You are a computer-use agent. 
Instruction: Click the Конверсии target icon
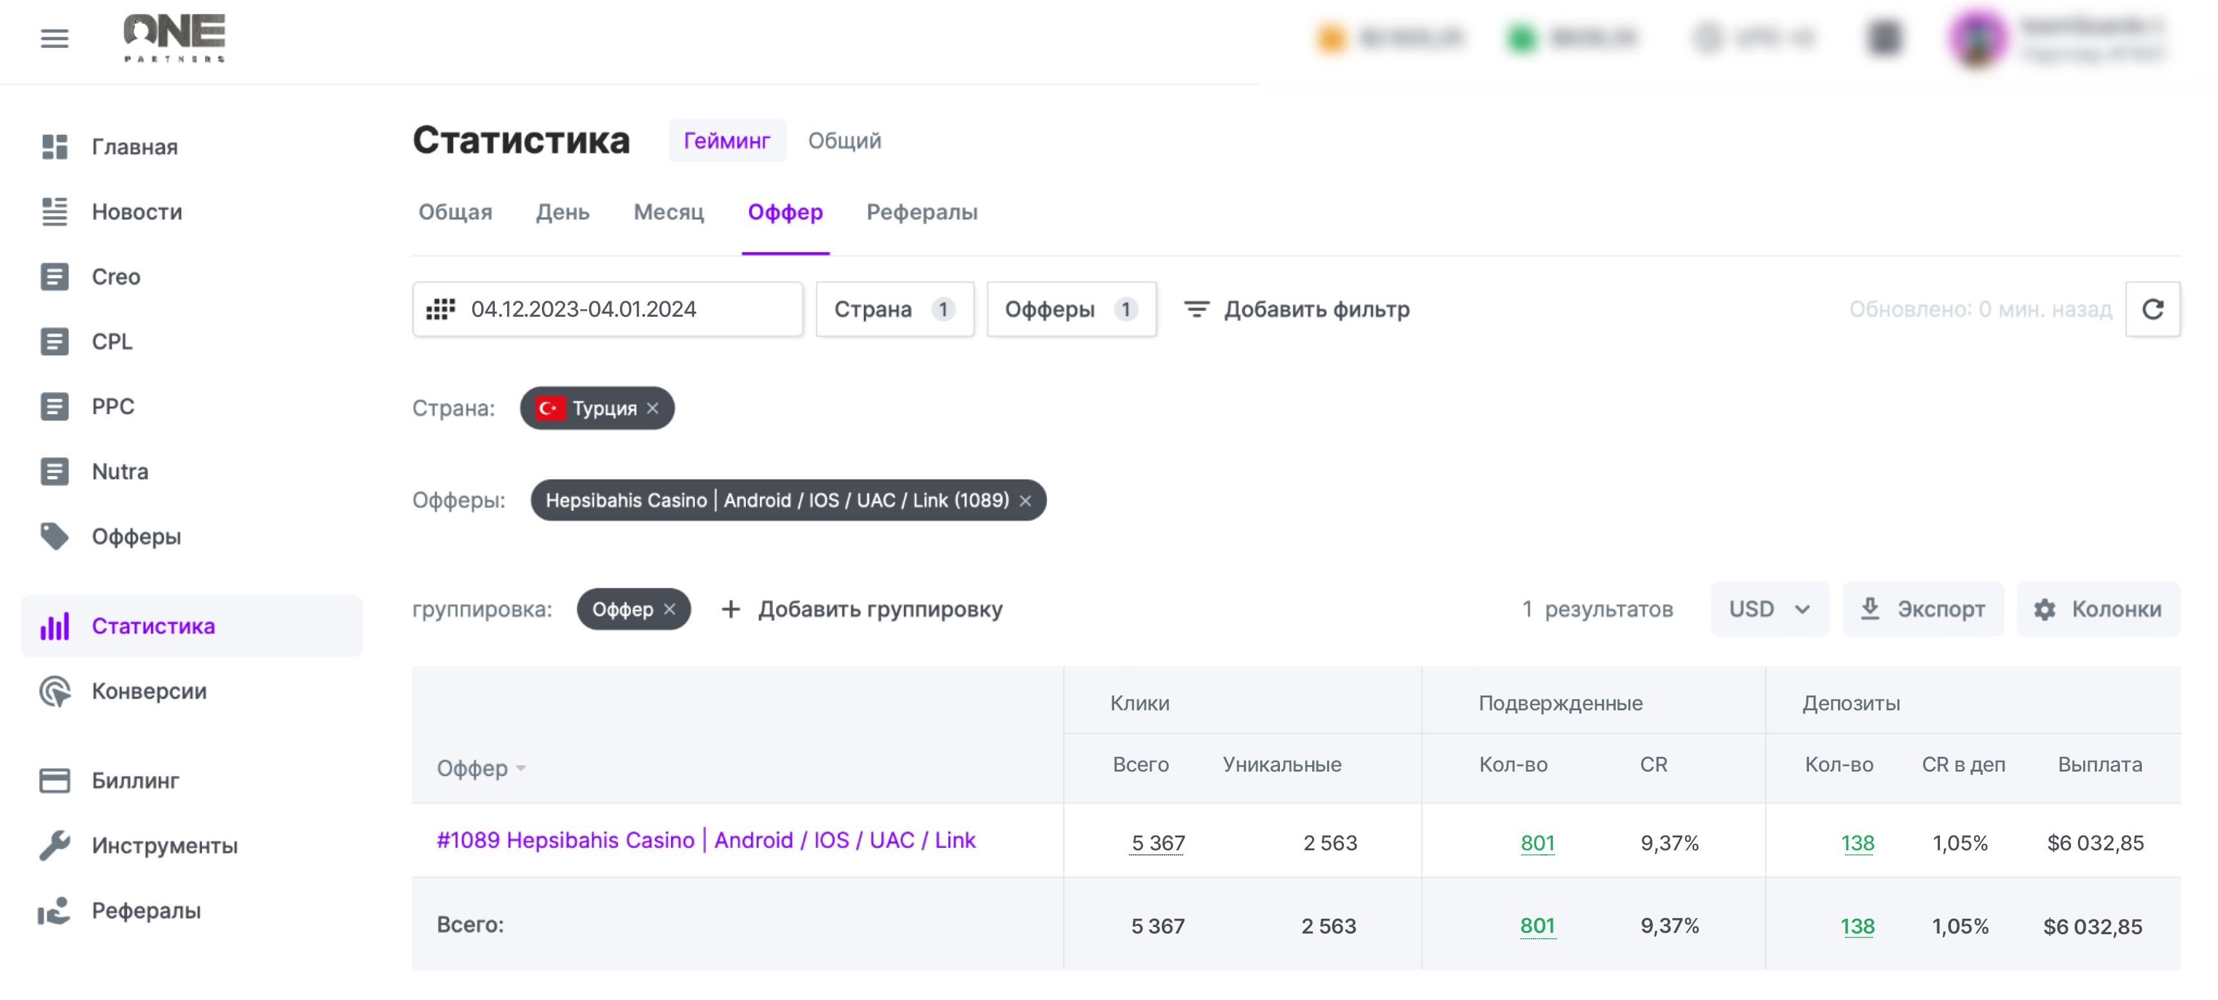point(54,691)
